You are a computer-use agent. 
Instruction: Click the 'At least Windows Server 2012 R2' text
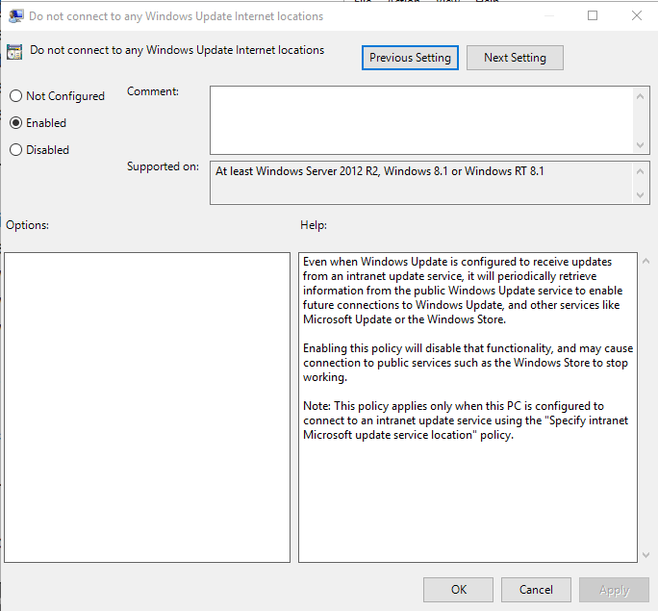380,171
